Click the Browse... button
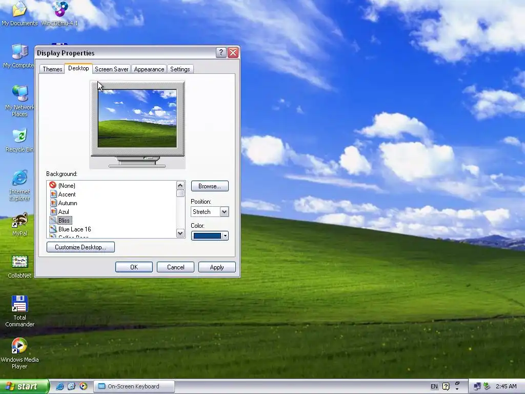This screenshot has height=394, width=525. click(x=210, y=186)
